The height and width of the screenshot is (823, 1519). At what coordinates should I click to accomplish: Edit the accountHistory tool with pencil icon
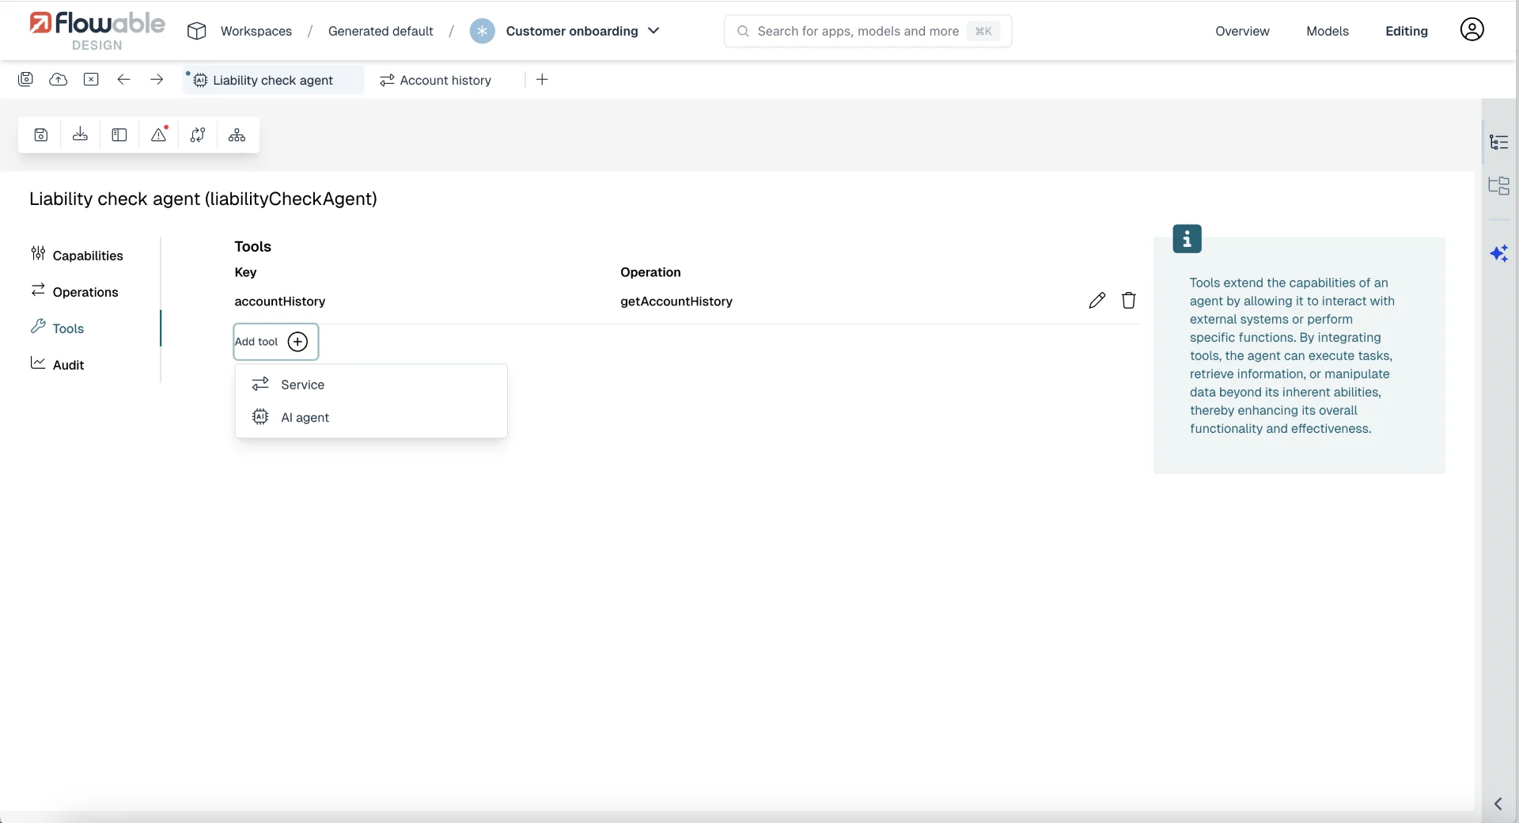1097,301
